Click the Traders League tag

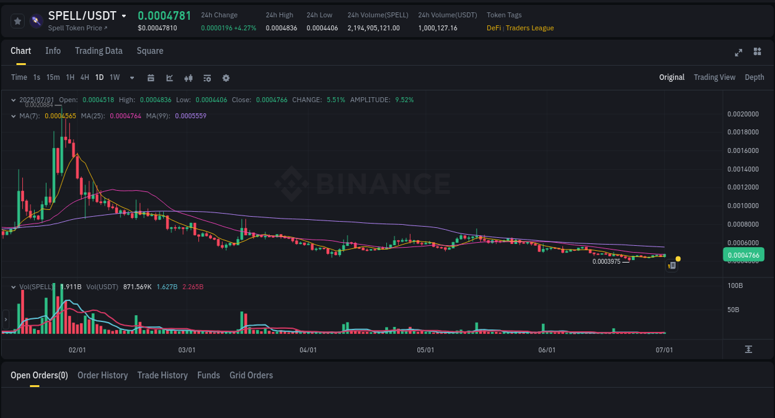[529, 28]
